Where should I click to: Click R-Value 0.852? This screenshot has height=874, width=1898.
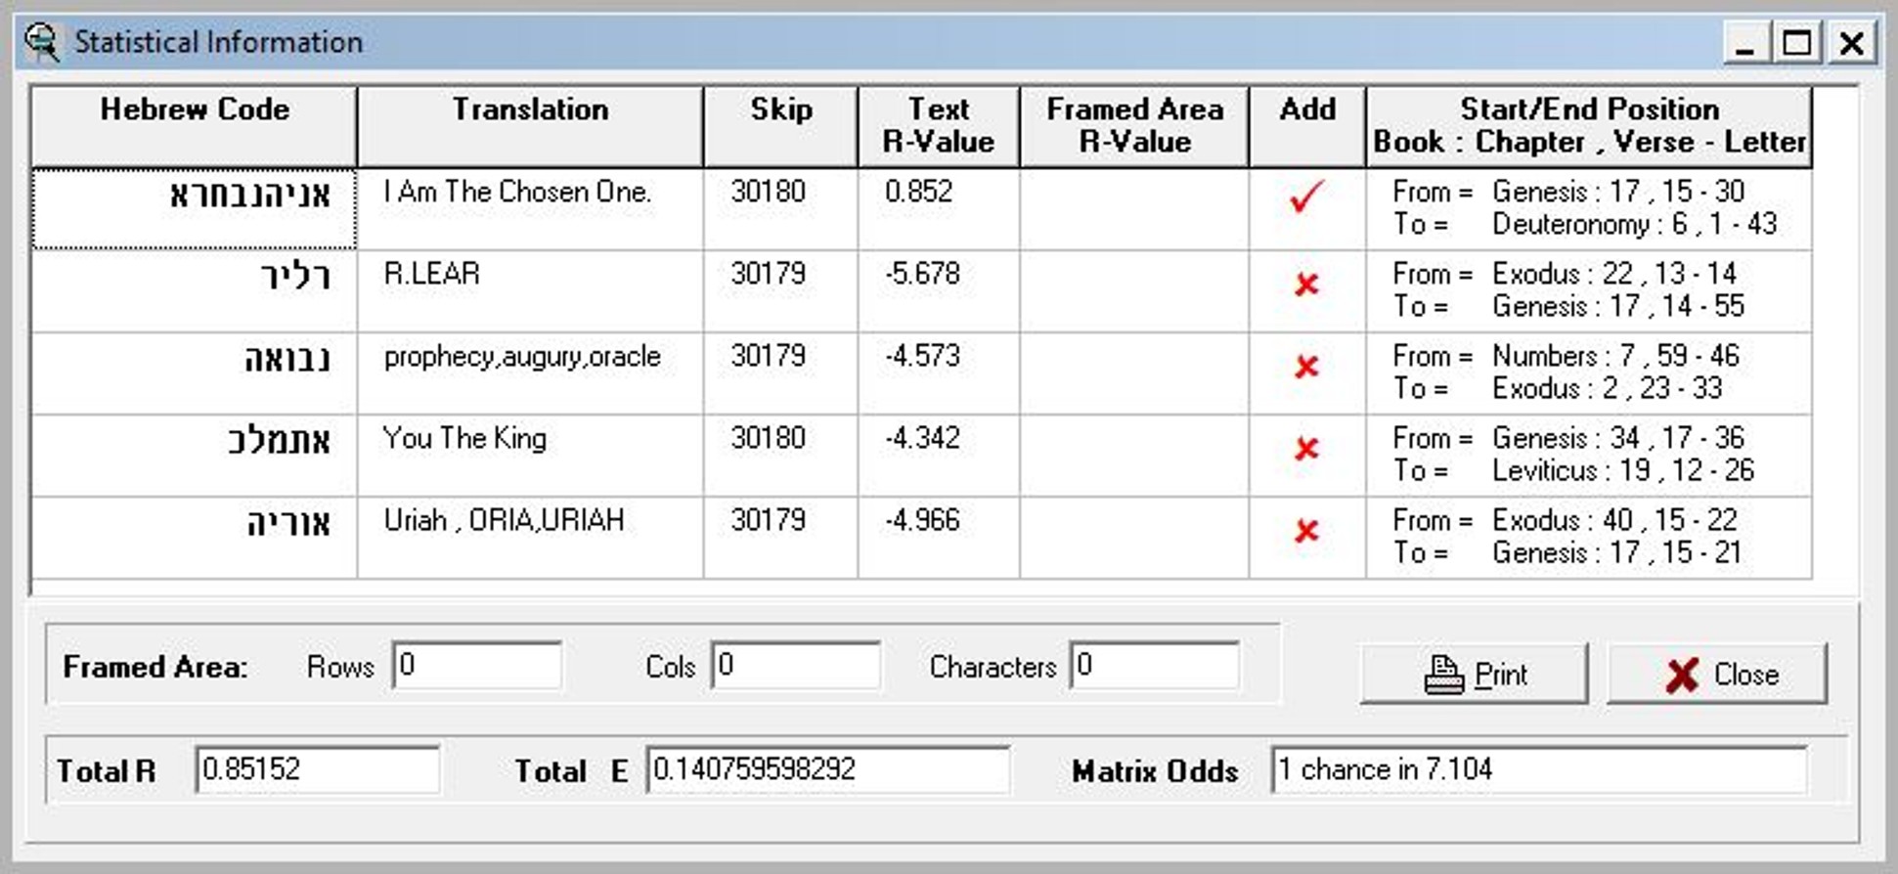click(918, 192)
